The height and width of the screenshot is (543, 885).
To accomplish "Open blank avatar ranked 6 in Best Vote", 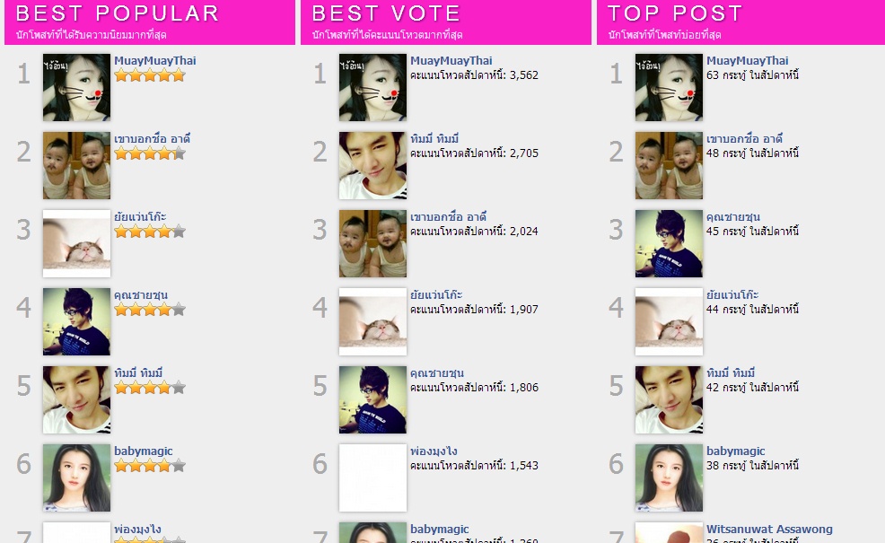I will [372, 477].
